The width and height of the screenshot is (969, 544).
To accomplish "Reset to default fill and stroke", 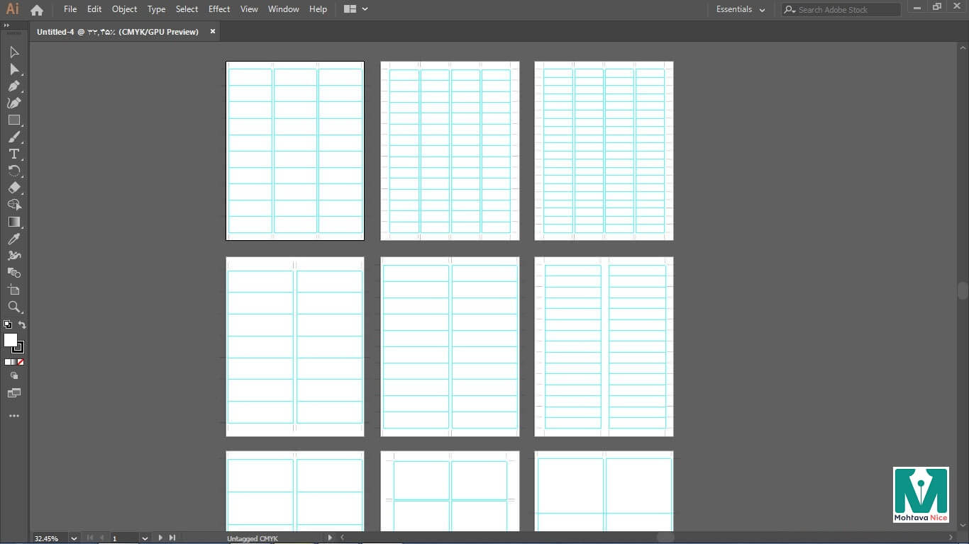I will tap(7, 325).
